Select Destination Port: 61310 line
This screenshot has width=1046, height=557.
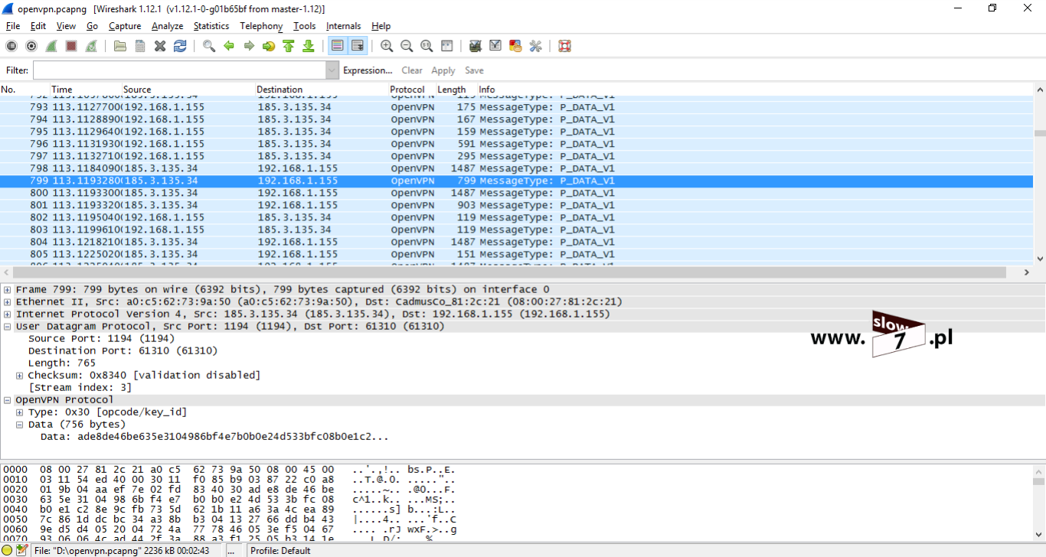coord(123,351)
